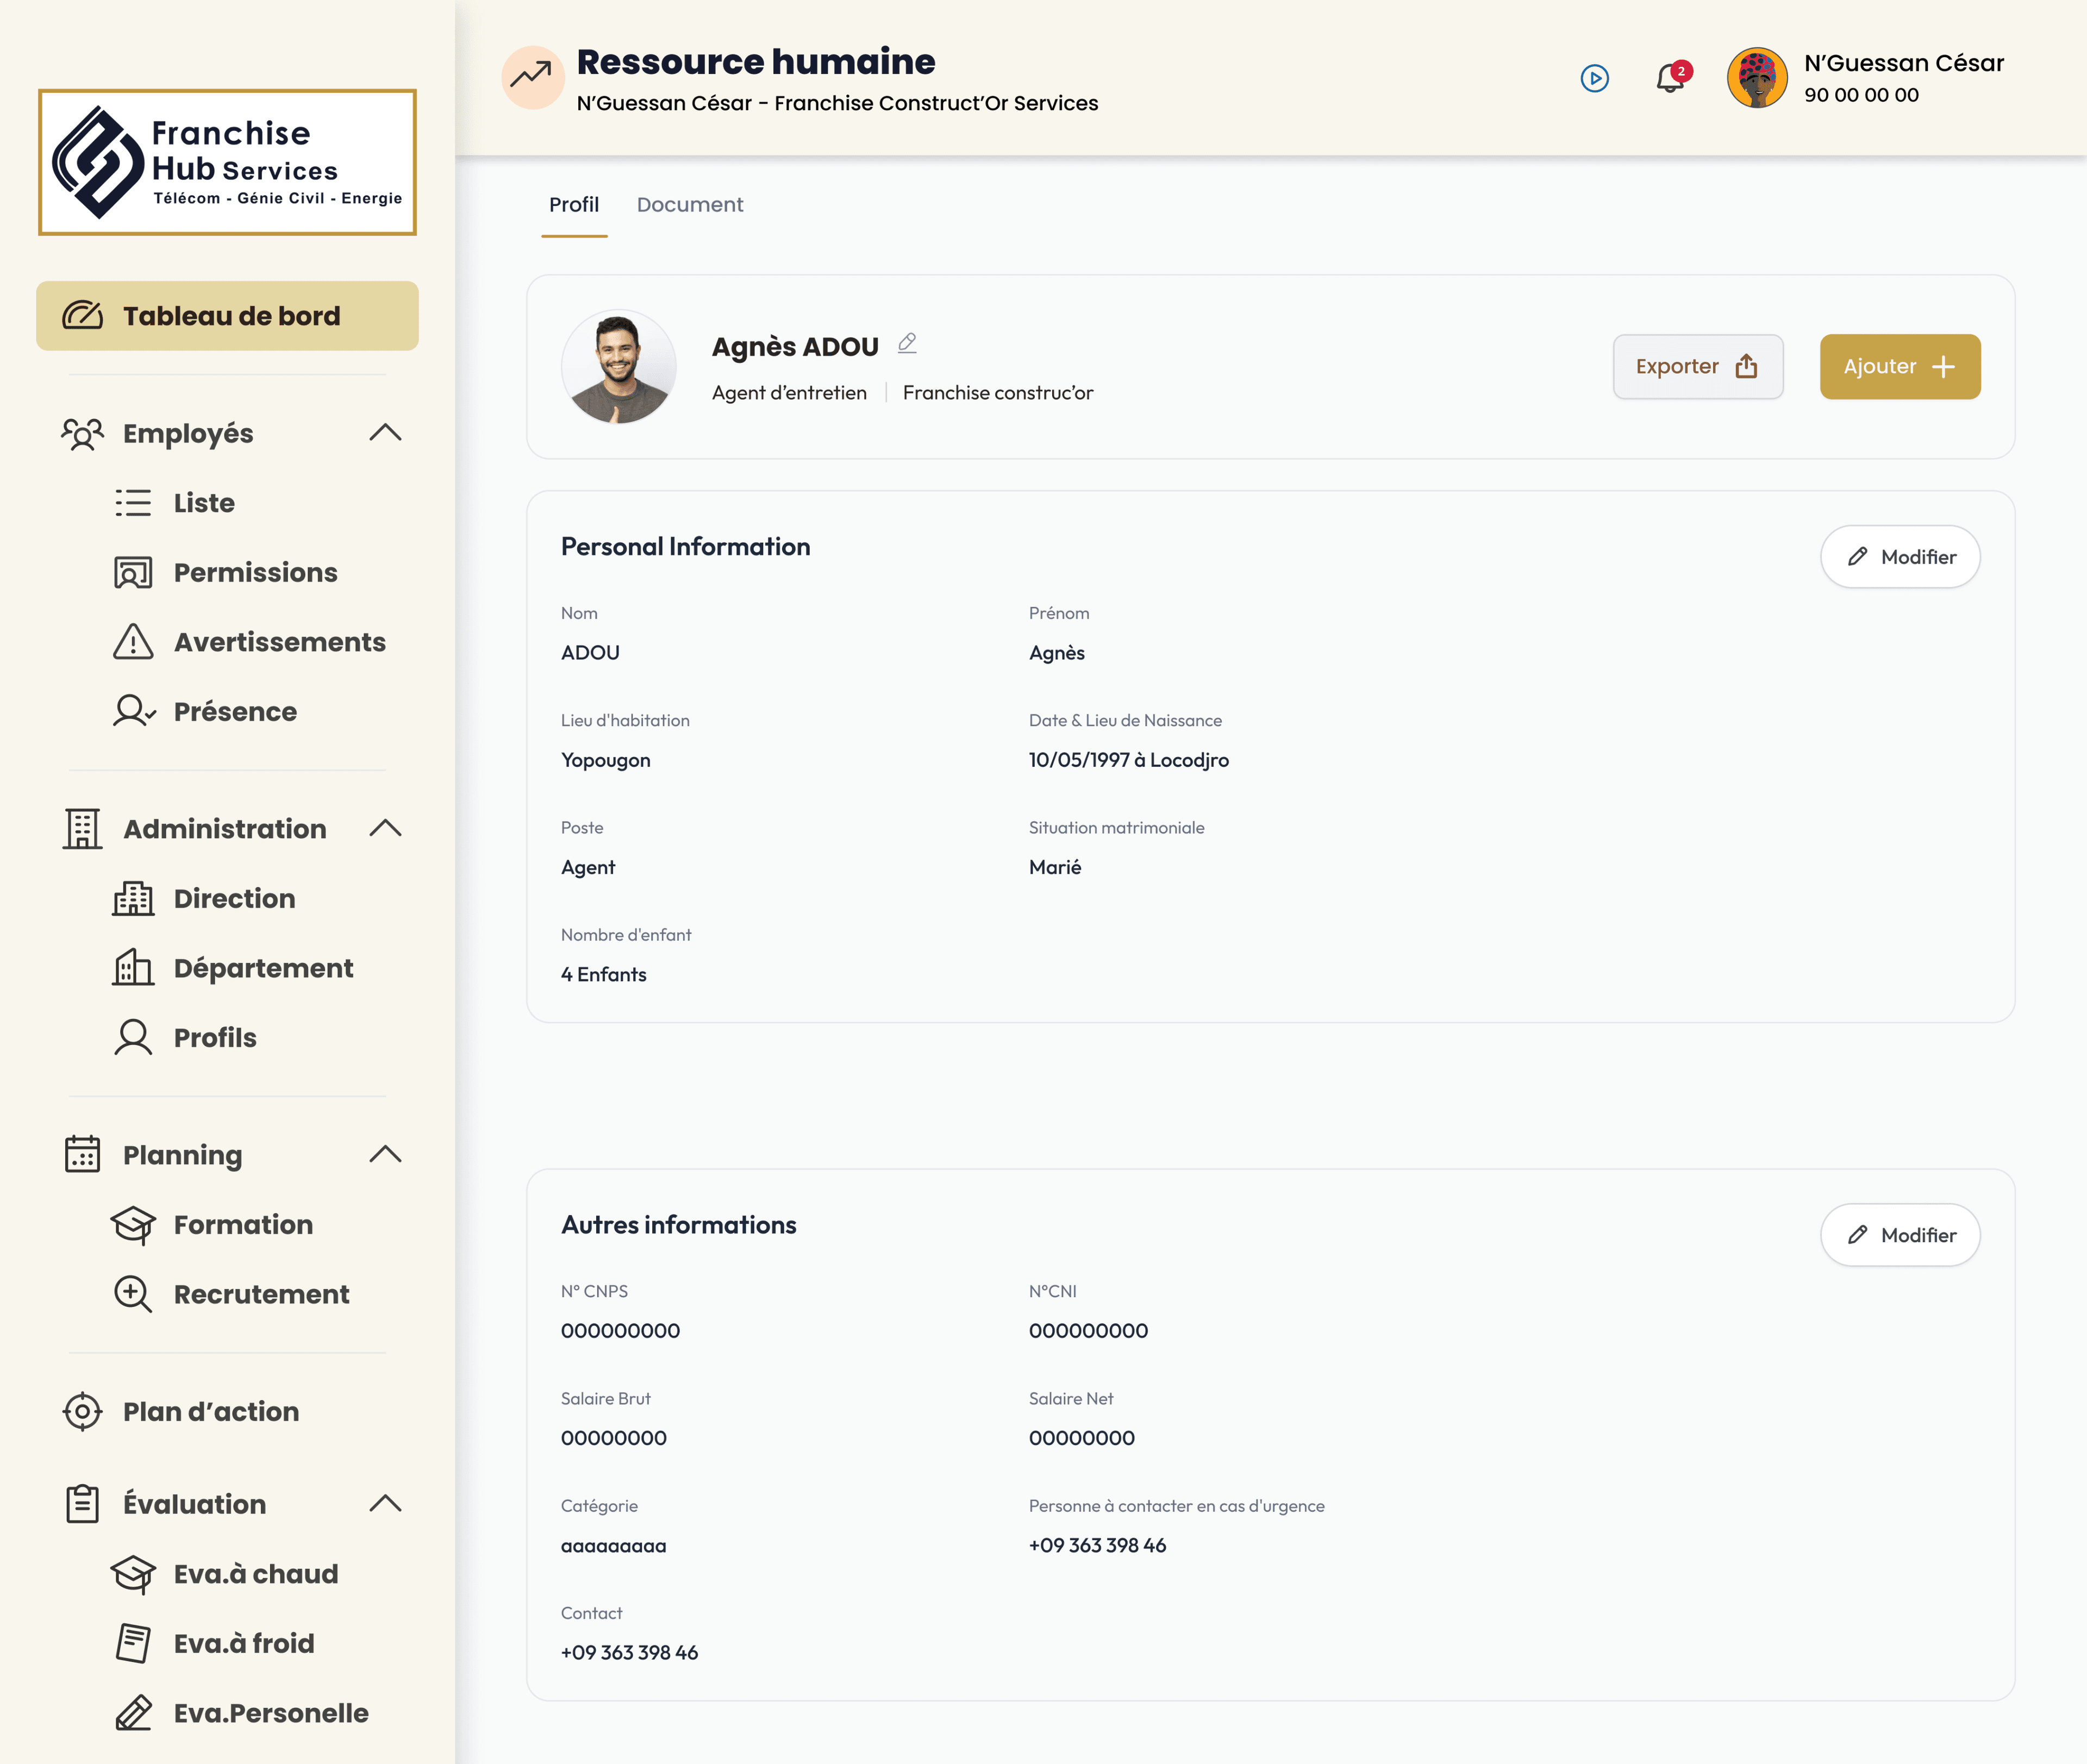This screenshot has height=1764, width=2087.
Task: Click the Exporter button
Action: [x=1697, y=367]
